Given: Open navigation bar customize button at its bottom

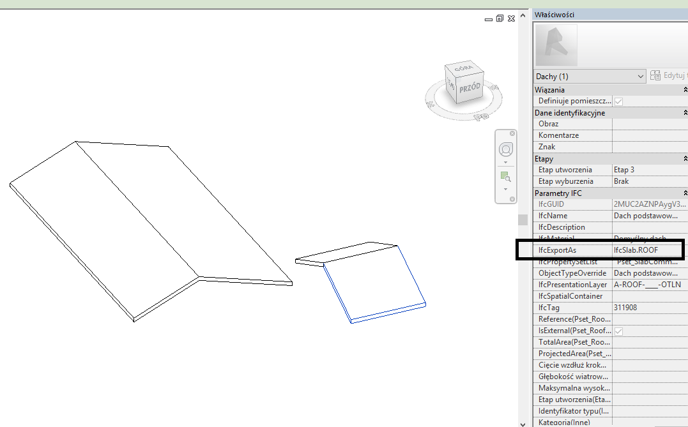Looking at the screenshot, I should [x=512, y=199].
